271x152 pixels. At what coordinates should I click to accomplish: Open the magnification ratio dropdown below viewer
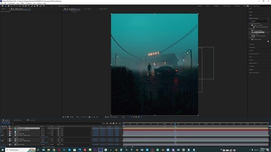tap(72, 117)
